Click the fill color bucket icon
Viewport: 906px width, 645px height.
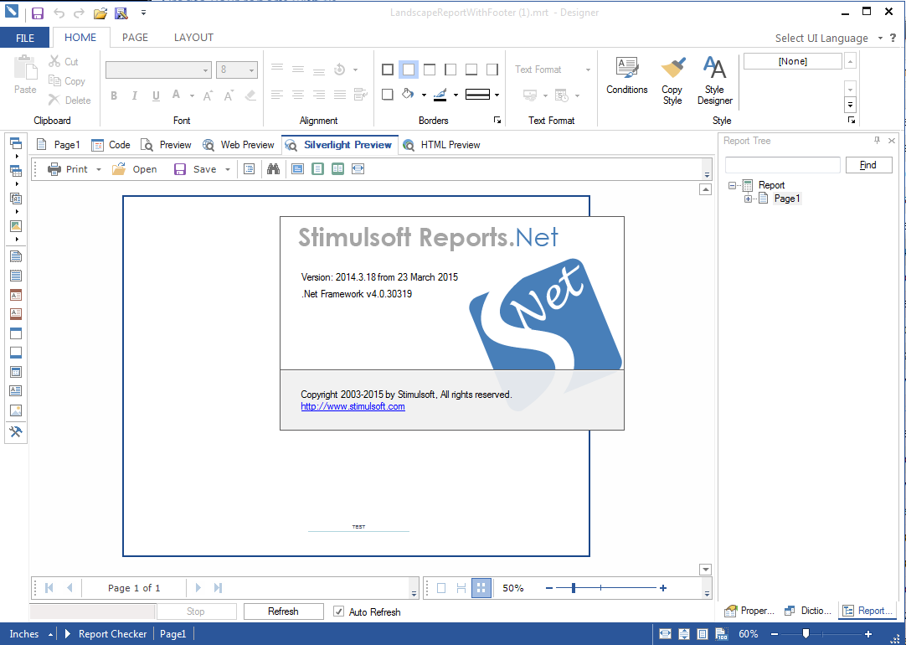coord(408,94)
